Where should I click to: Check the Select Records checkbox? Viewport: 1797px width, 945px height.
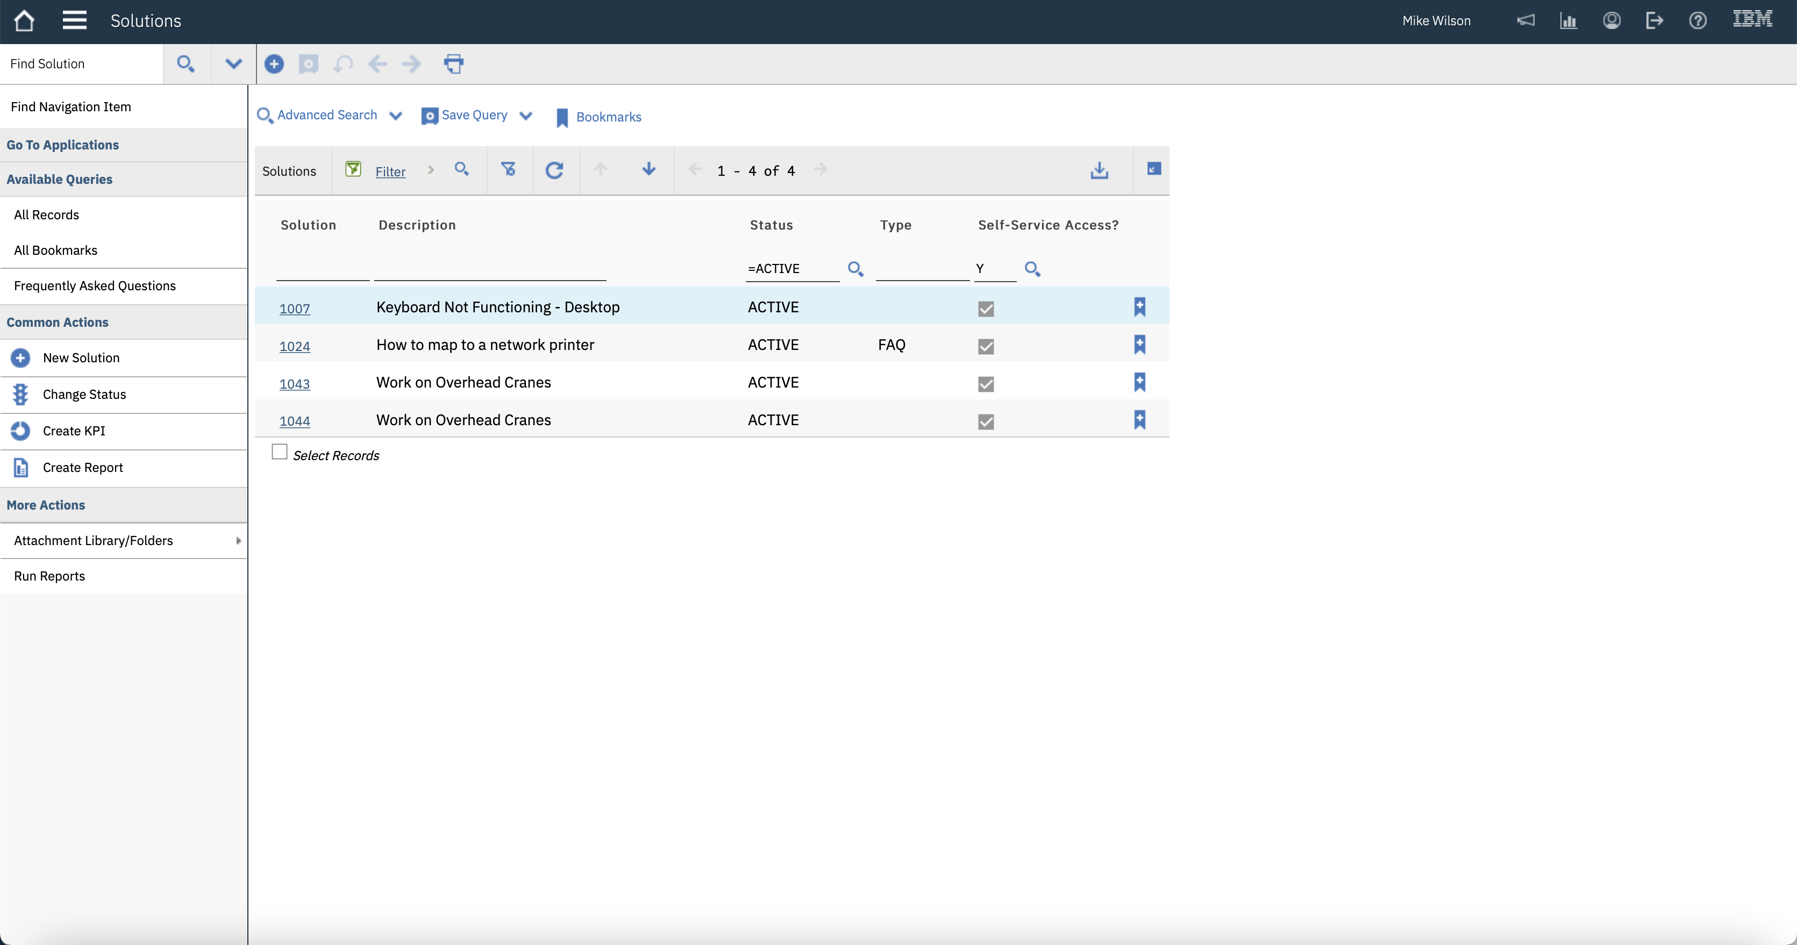pyautogui.click(x=280, y=452)
